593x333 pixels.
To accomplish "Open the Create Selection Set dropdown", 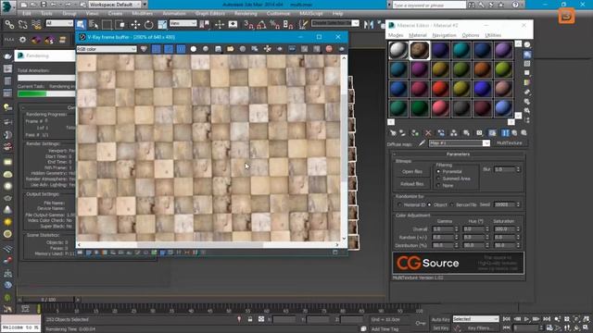I will 335,23.
